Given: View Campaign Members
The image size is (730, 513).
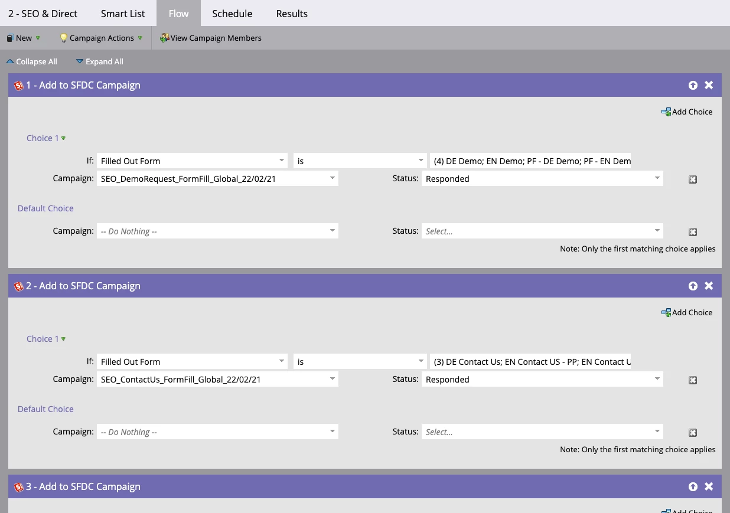Looking at the screenshot, I should coord(211,38).
